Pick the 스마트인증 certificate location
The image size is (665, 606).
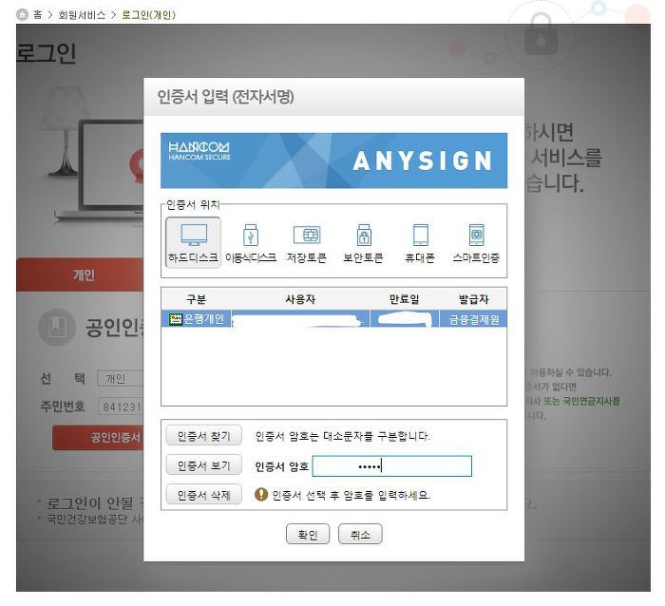pos(476,242)
